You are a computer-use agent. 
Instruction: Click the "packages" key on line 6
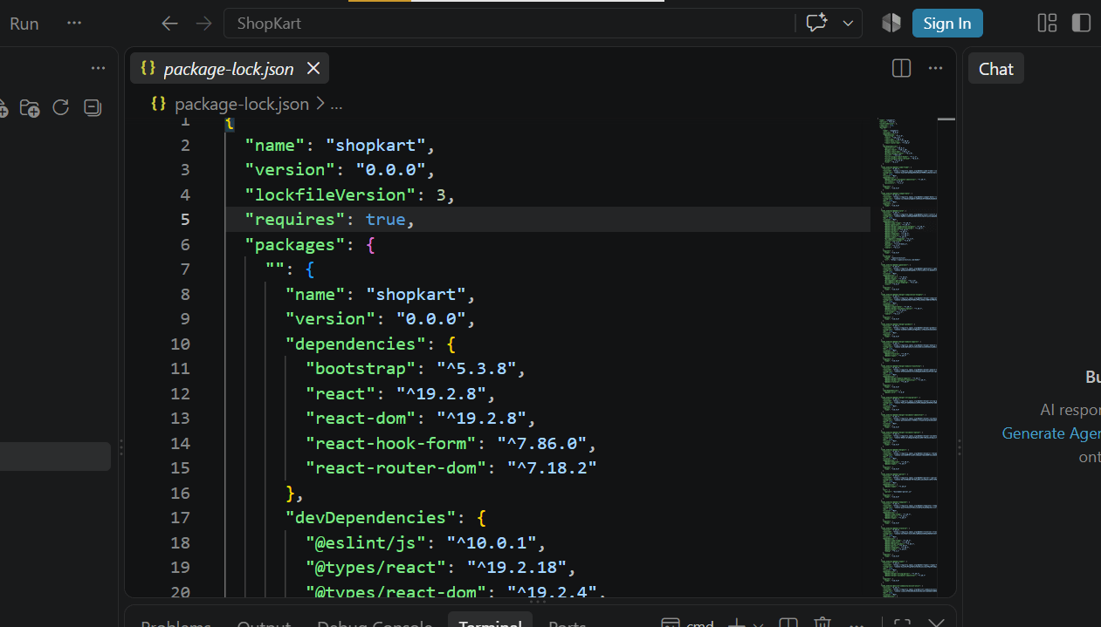tap(295, 244)
